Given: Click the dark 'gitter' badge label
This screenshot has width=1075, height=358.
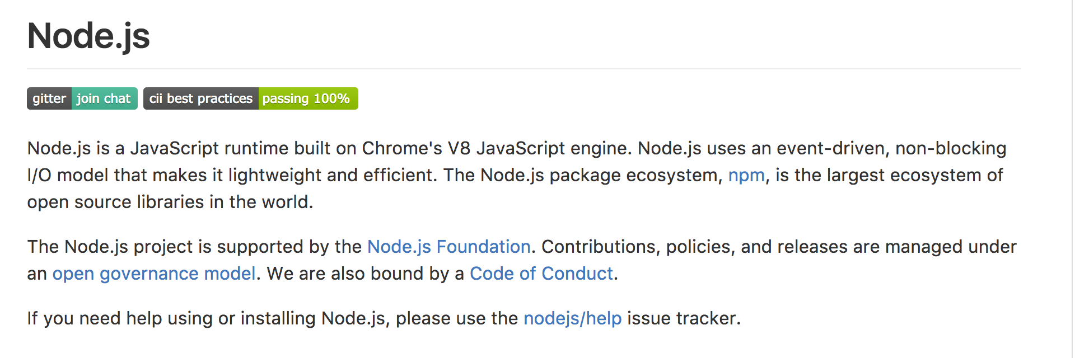Looking at the screenshot, I should (x=49, y=99).
